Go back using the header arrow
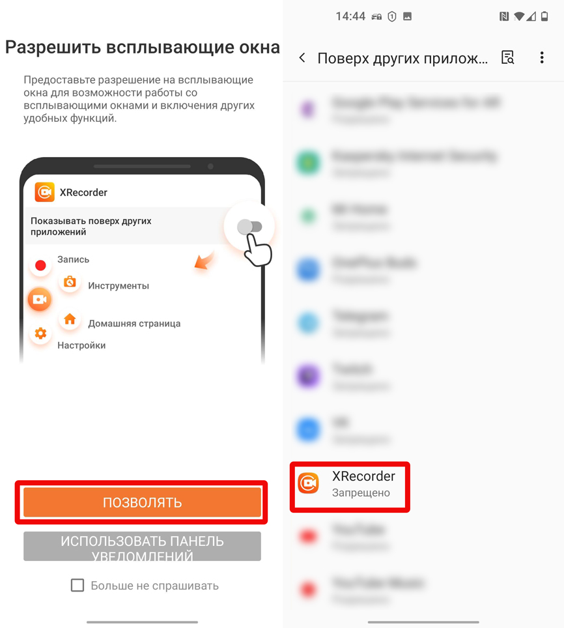 coord(302,58)
